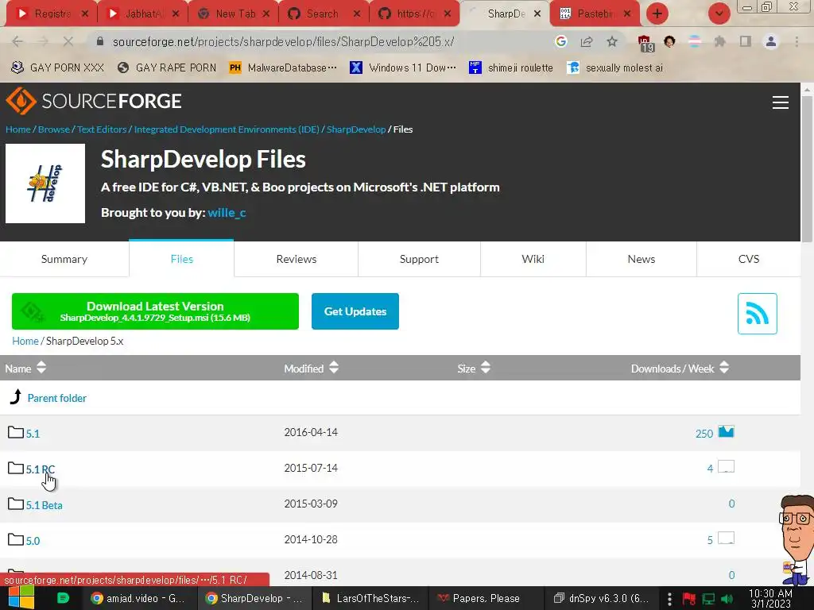
Task: Sort the file list by Modified date
Action: click(x=311, y=369)
